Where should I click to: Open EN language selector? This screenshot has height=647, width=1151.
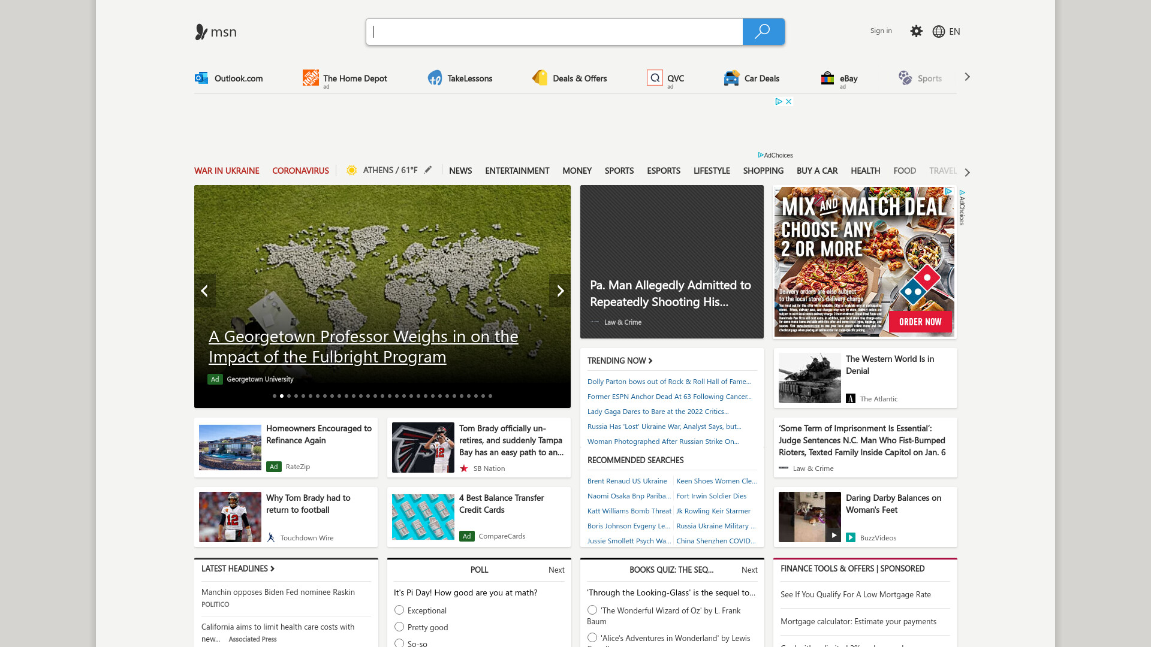(954, 32)
